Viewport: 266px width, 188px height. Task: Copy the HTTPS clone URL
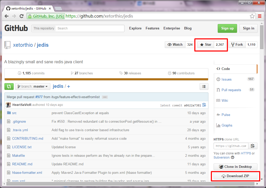[x=253, y=146]
